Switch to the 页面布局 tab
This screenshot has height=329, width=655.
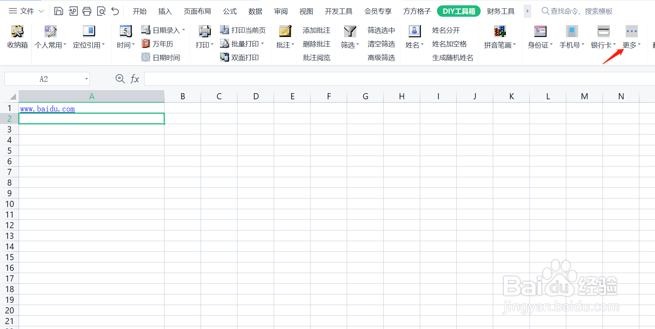pyautogui.click(x=197, y=11)
